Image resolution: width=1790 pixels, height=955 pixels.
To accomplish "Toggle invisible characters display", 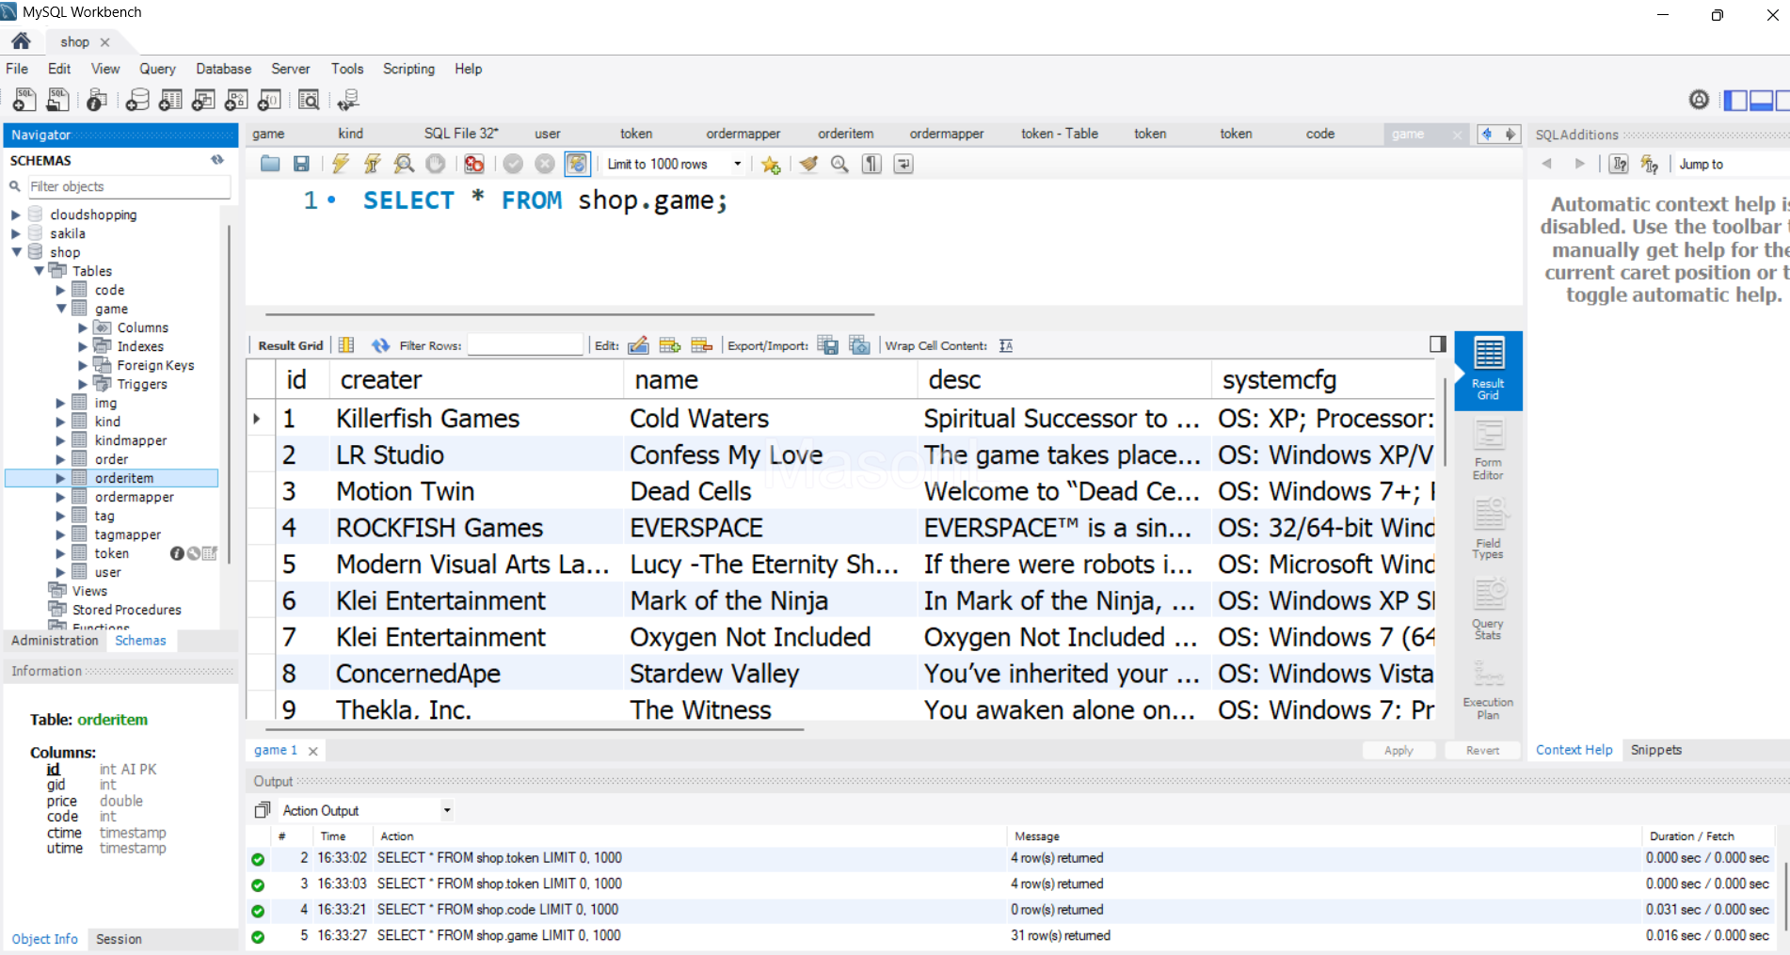I will pyautogui.click(x=872, y=165).
